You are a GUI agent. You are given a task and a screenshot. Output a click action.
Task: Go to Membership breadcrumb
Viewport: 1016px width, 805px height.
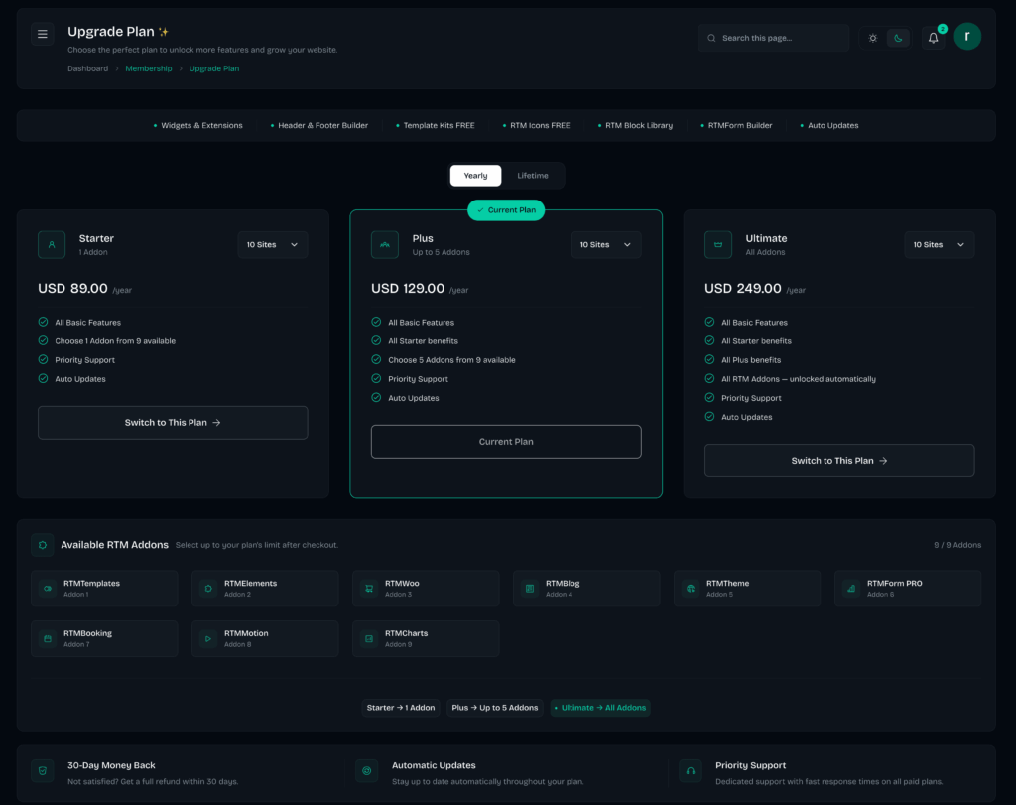[x=149, y=68]
